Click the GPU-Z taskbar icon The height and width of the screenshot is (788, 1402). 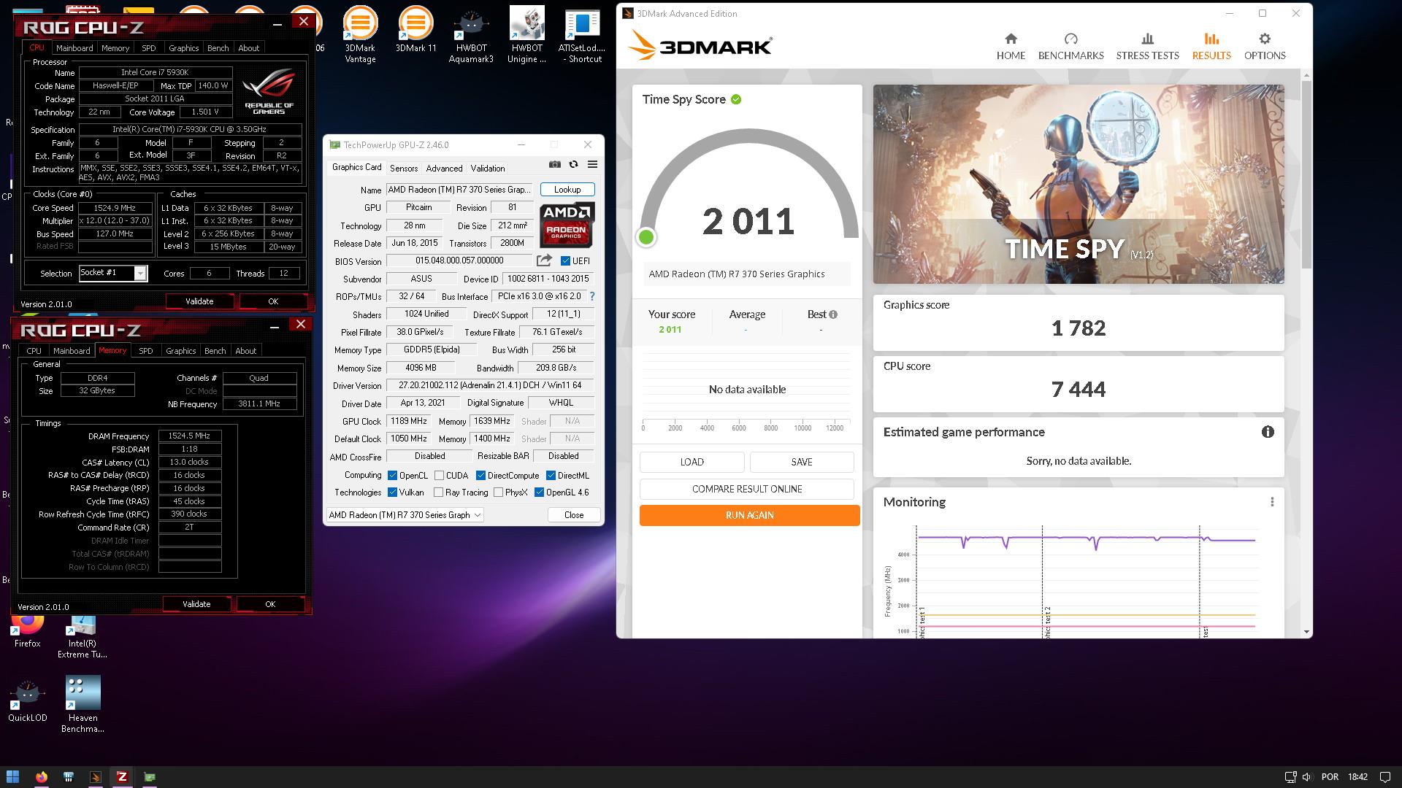tap(149, 777)
